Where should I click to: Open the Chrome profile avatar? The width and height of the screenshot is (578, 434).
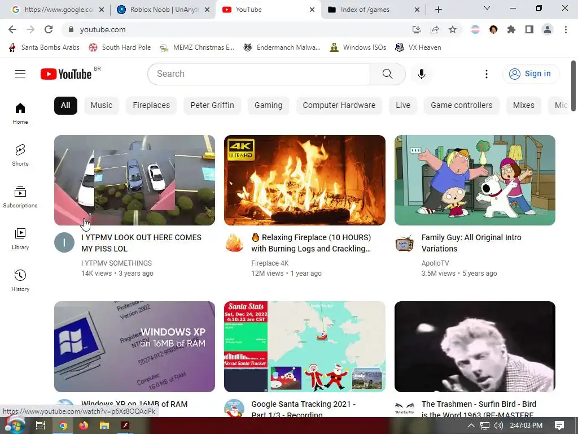548,29
